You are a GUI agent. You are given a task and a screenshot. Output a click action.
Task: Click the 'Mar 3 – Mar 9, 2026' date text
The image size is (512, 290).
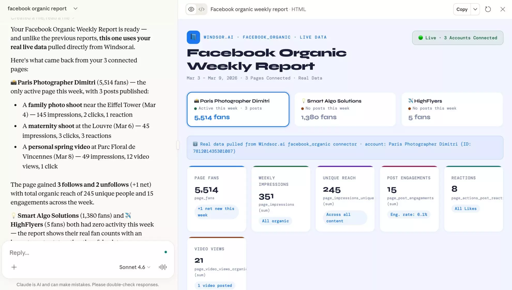[x=212, y=78]
